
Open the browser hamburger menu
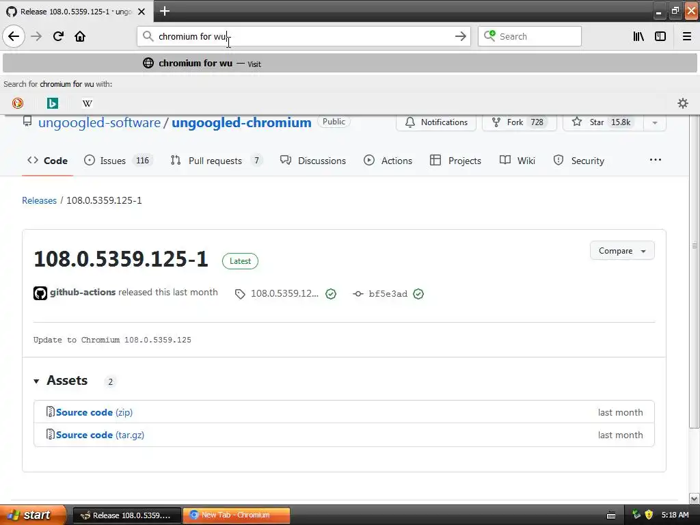pos(686,36)
